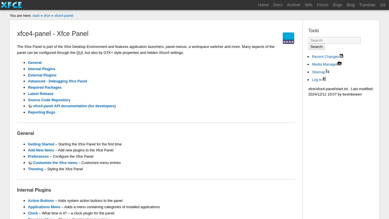Screen dimensions: 389x219
Task: Click the Sitemap tree icon
Action: [x=327, y=71]
